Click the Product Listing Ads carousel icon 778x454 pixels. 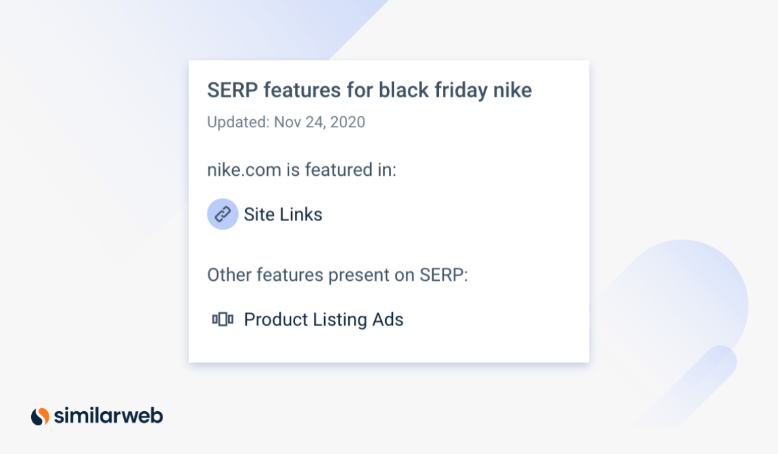(x=222, y=319)
